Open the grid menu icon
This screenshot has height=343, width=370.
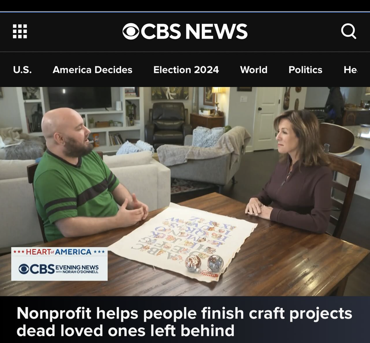(x=20, y=31)
